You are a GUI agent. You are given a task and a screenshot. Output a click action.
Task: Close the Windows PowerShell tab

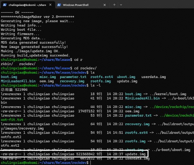point(105,5)
